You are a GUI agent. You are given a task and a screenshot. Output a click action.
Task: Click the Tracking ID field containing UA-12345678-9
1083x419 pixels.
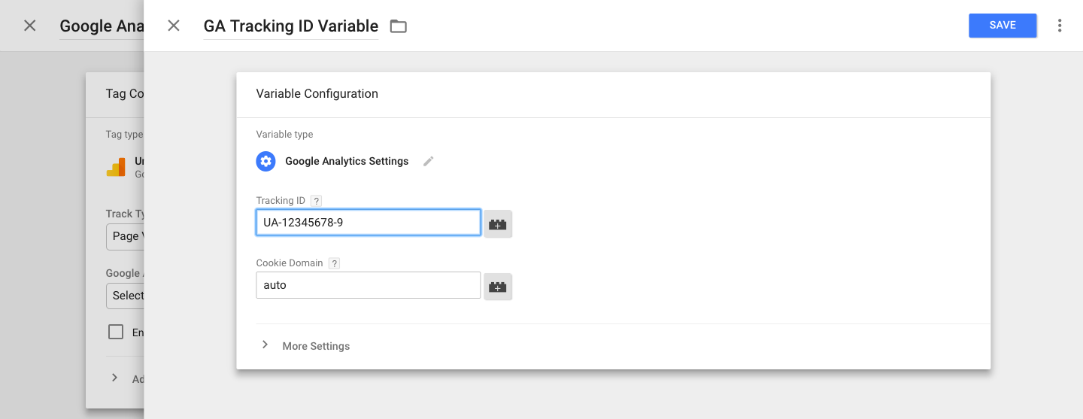pyautogui.click(x=368, y=223)
